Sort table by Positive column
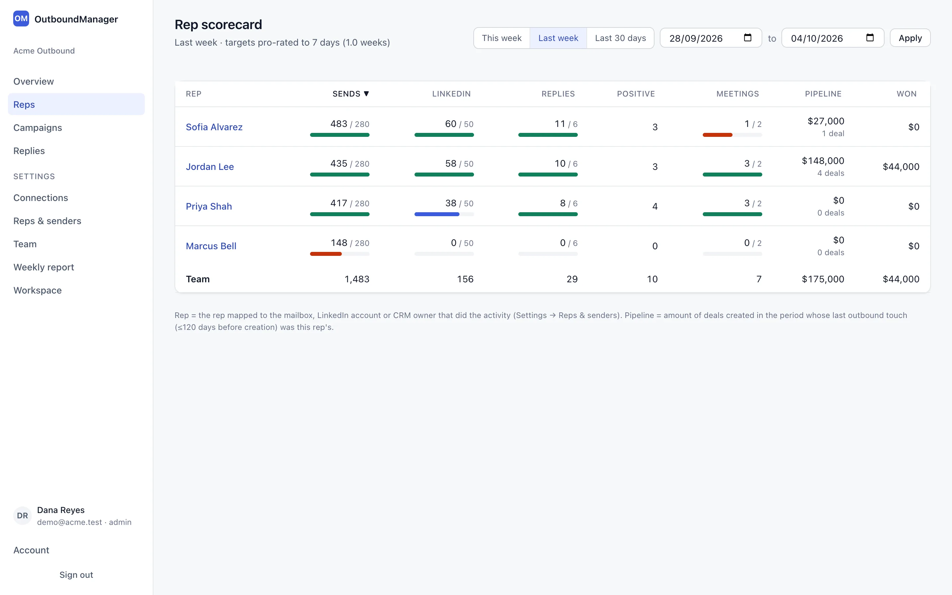 (636, 94)
